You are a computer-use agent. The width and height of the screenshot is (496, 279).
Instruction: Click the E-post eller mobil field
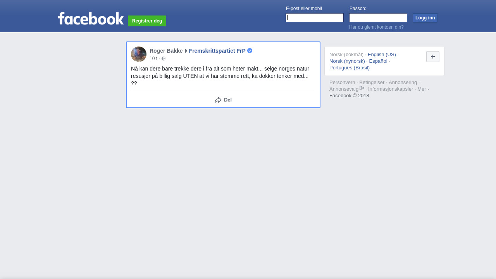315,18
